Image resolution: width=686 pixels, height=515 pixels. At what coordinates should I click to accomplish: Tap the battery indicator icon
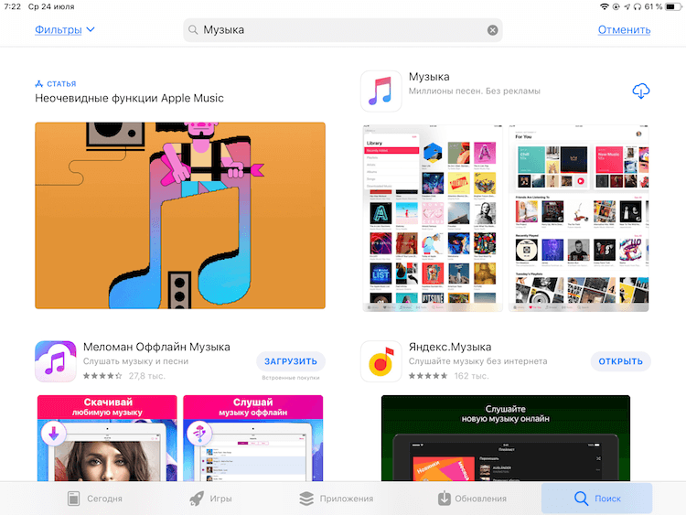click(673, 6)
